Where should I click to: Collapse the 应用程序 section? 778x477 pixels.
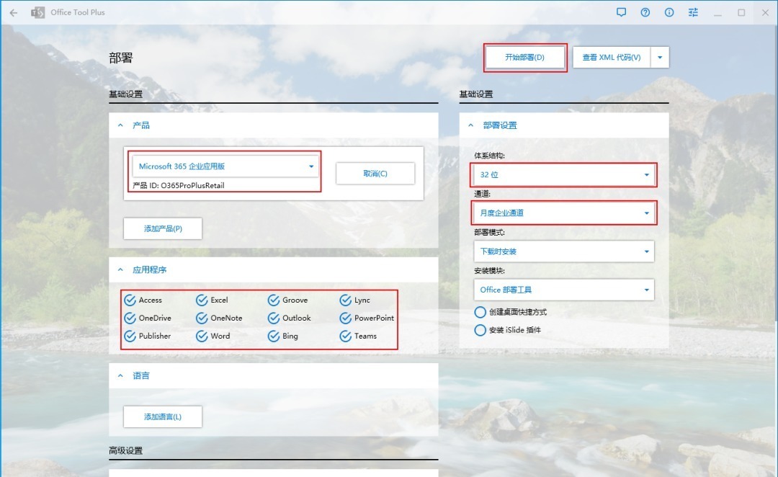tap(121, 269)
